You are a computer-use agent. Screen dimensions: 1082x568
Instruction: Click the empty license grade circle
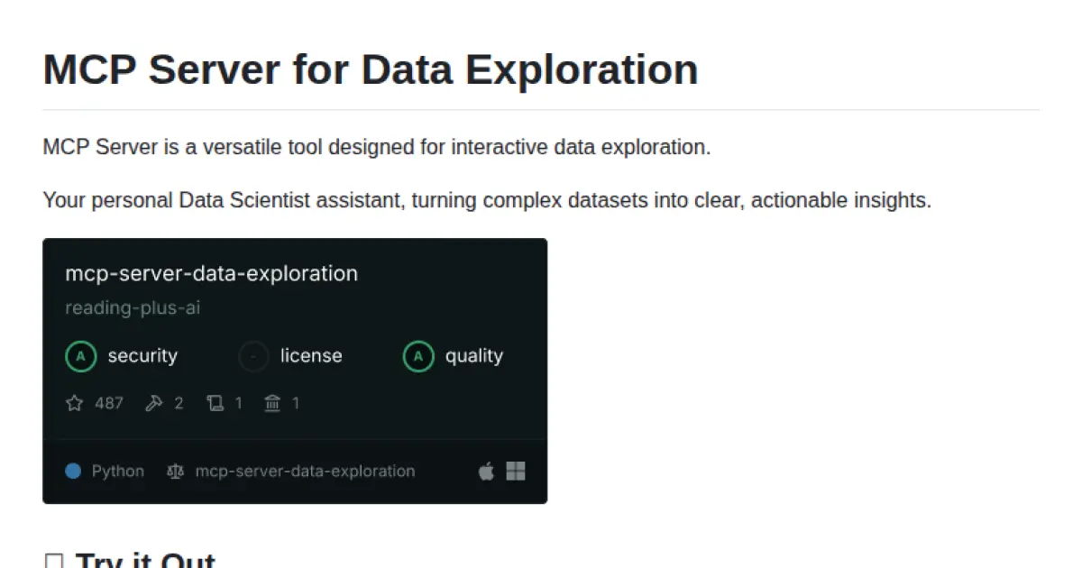coord(252,356)
